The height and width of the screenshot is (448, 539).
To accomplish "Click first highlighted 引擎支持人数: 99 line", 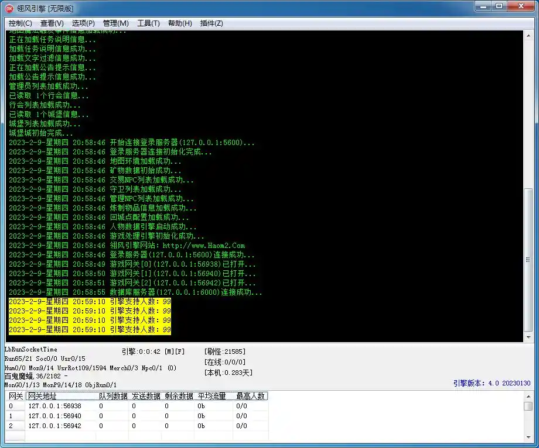I will coord(90,302).
